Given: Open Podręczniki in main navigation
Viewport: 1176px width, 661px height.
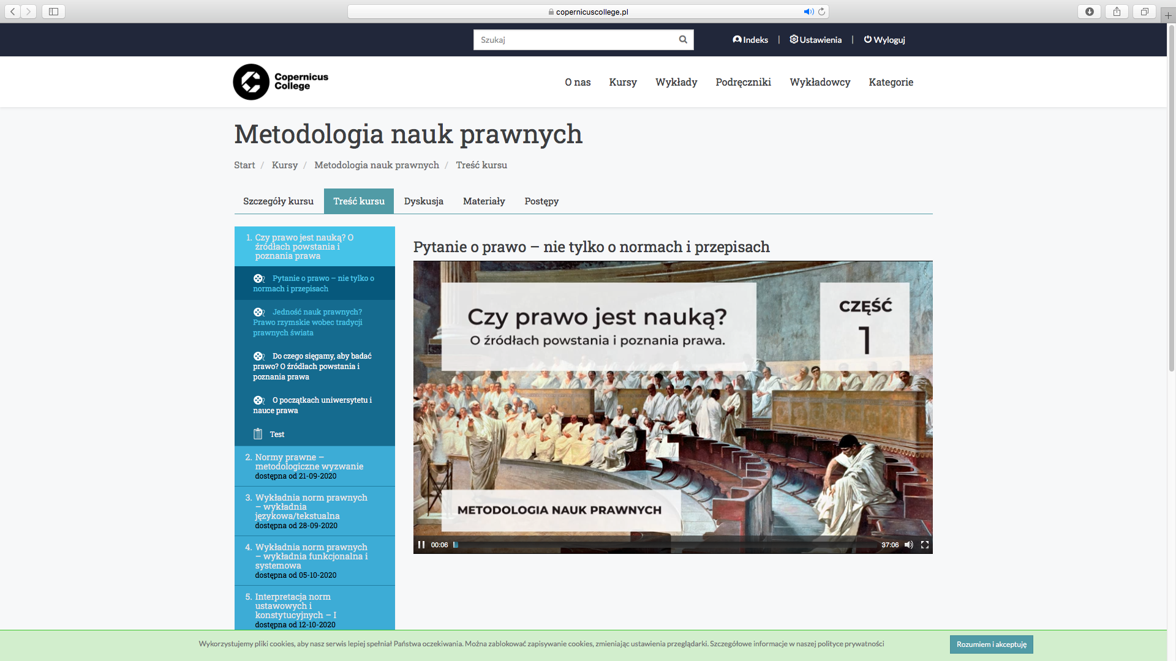Looking at the screenshot, I should [x=743, y=82].
